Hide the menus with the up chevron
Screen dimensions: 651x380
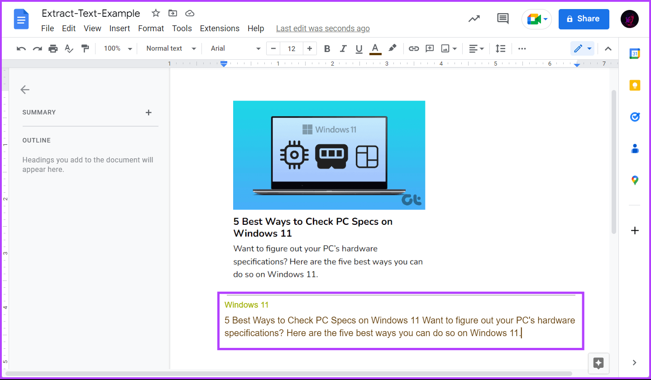[x=608, y=49]
